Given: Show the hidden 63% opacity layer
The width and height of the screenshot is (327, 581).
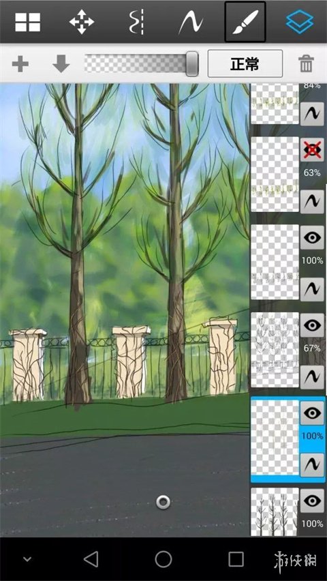Looking at the screenshot, I should (312, 150).
